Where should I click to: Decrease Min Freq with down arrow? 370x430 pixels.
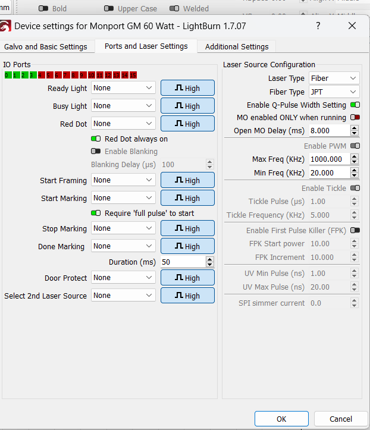click(x=355, y=175)
